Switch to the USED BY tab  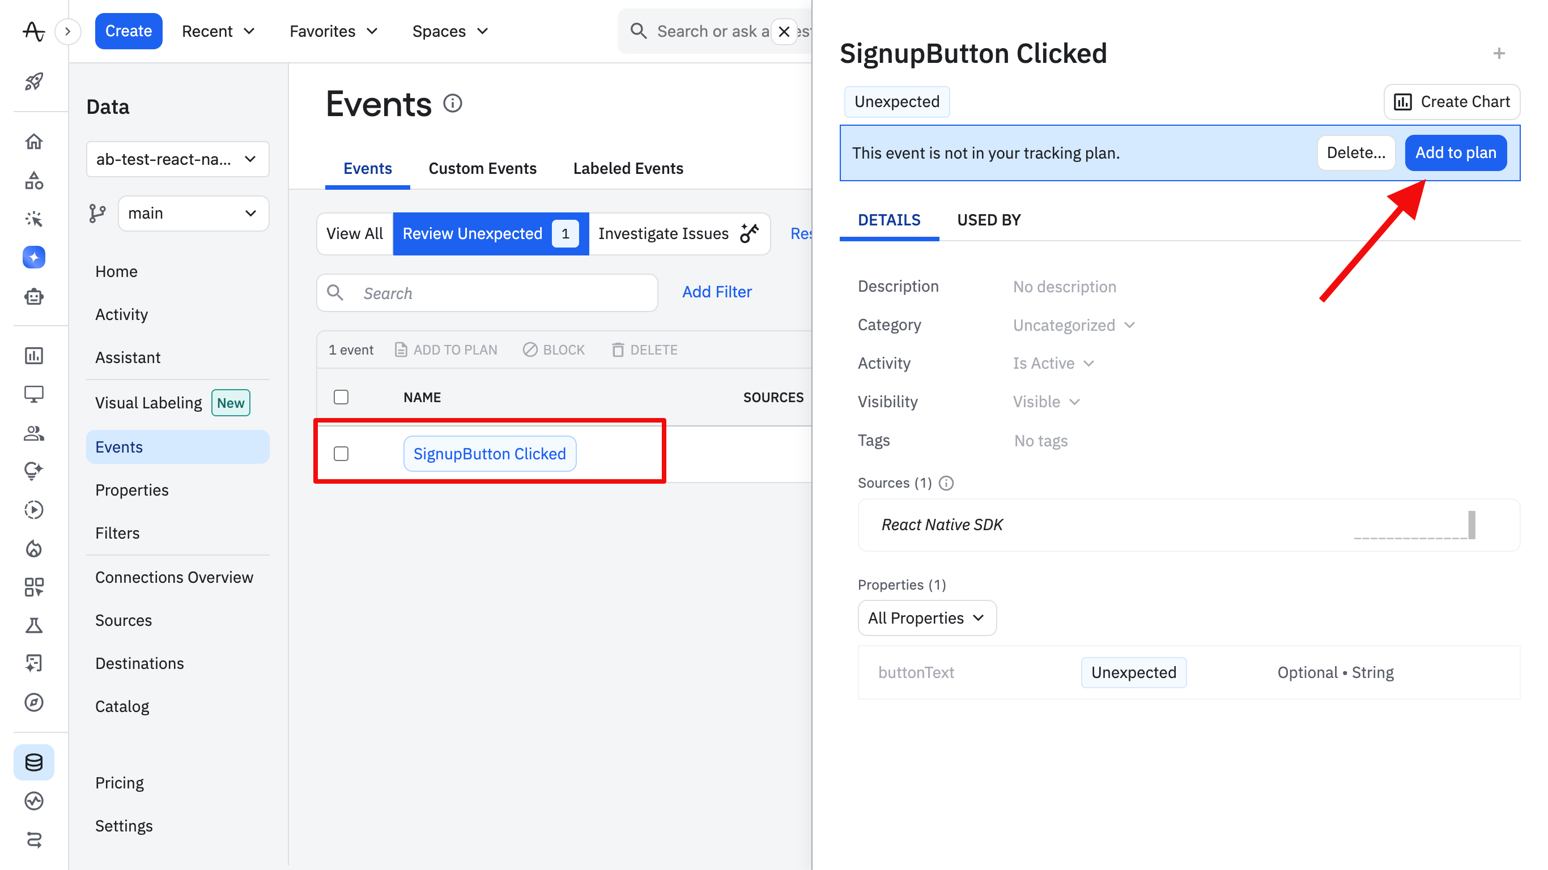(989, 220)
